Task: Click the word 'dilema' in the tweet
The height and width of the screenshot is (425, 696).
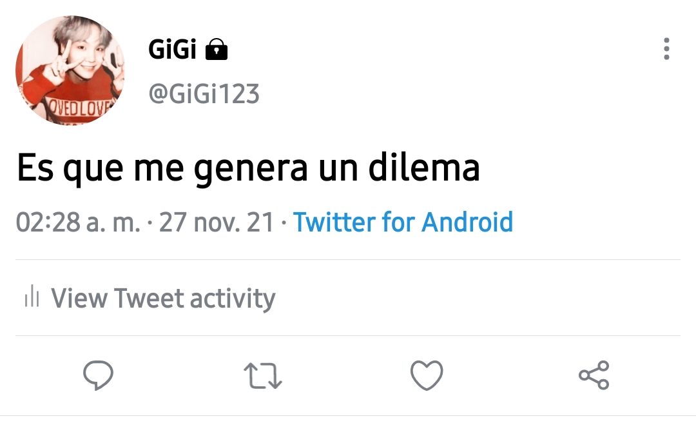Action: tap(424, 167)
